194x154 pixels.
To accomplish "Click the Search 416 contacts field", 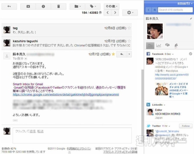I will click(x=175, y=10).
